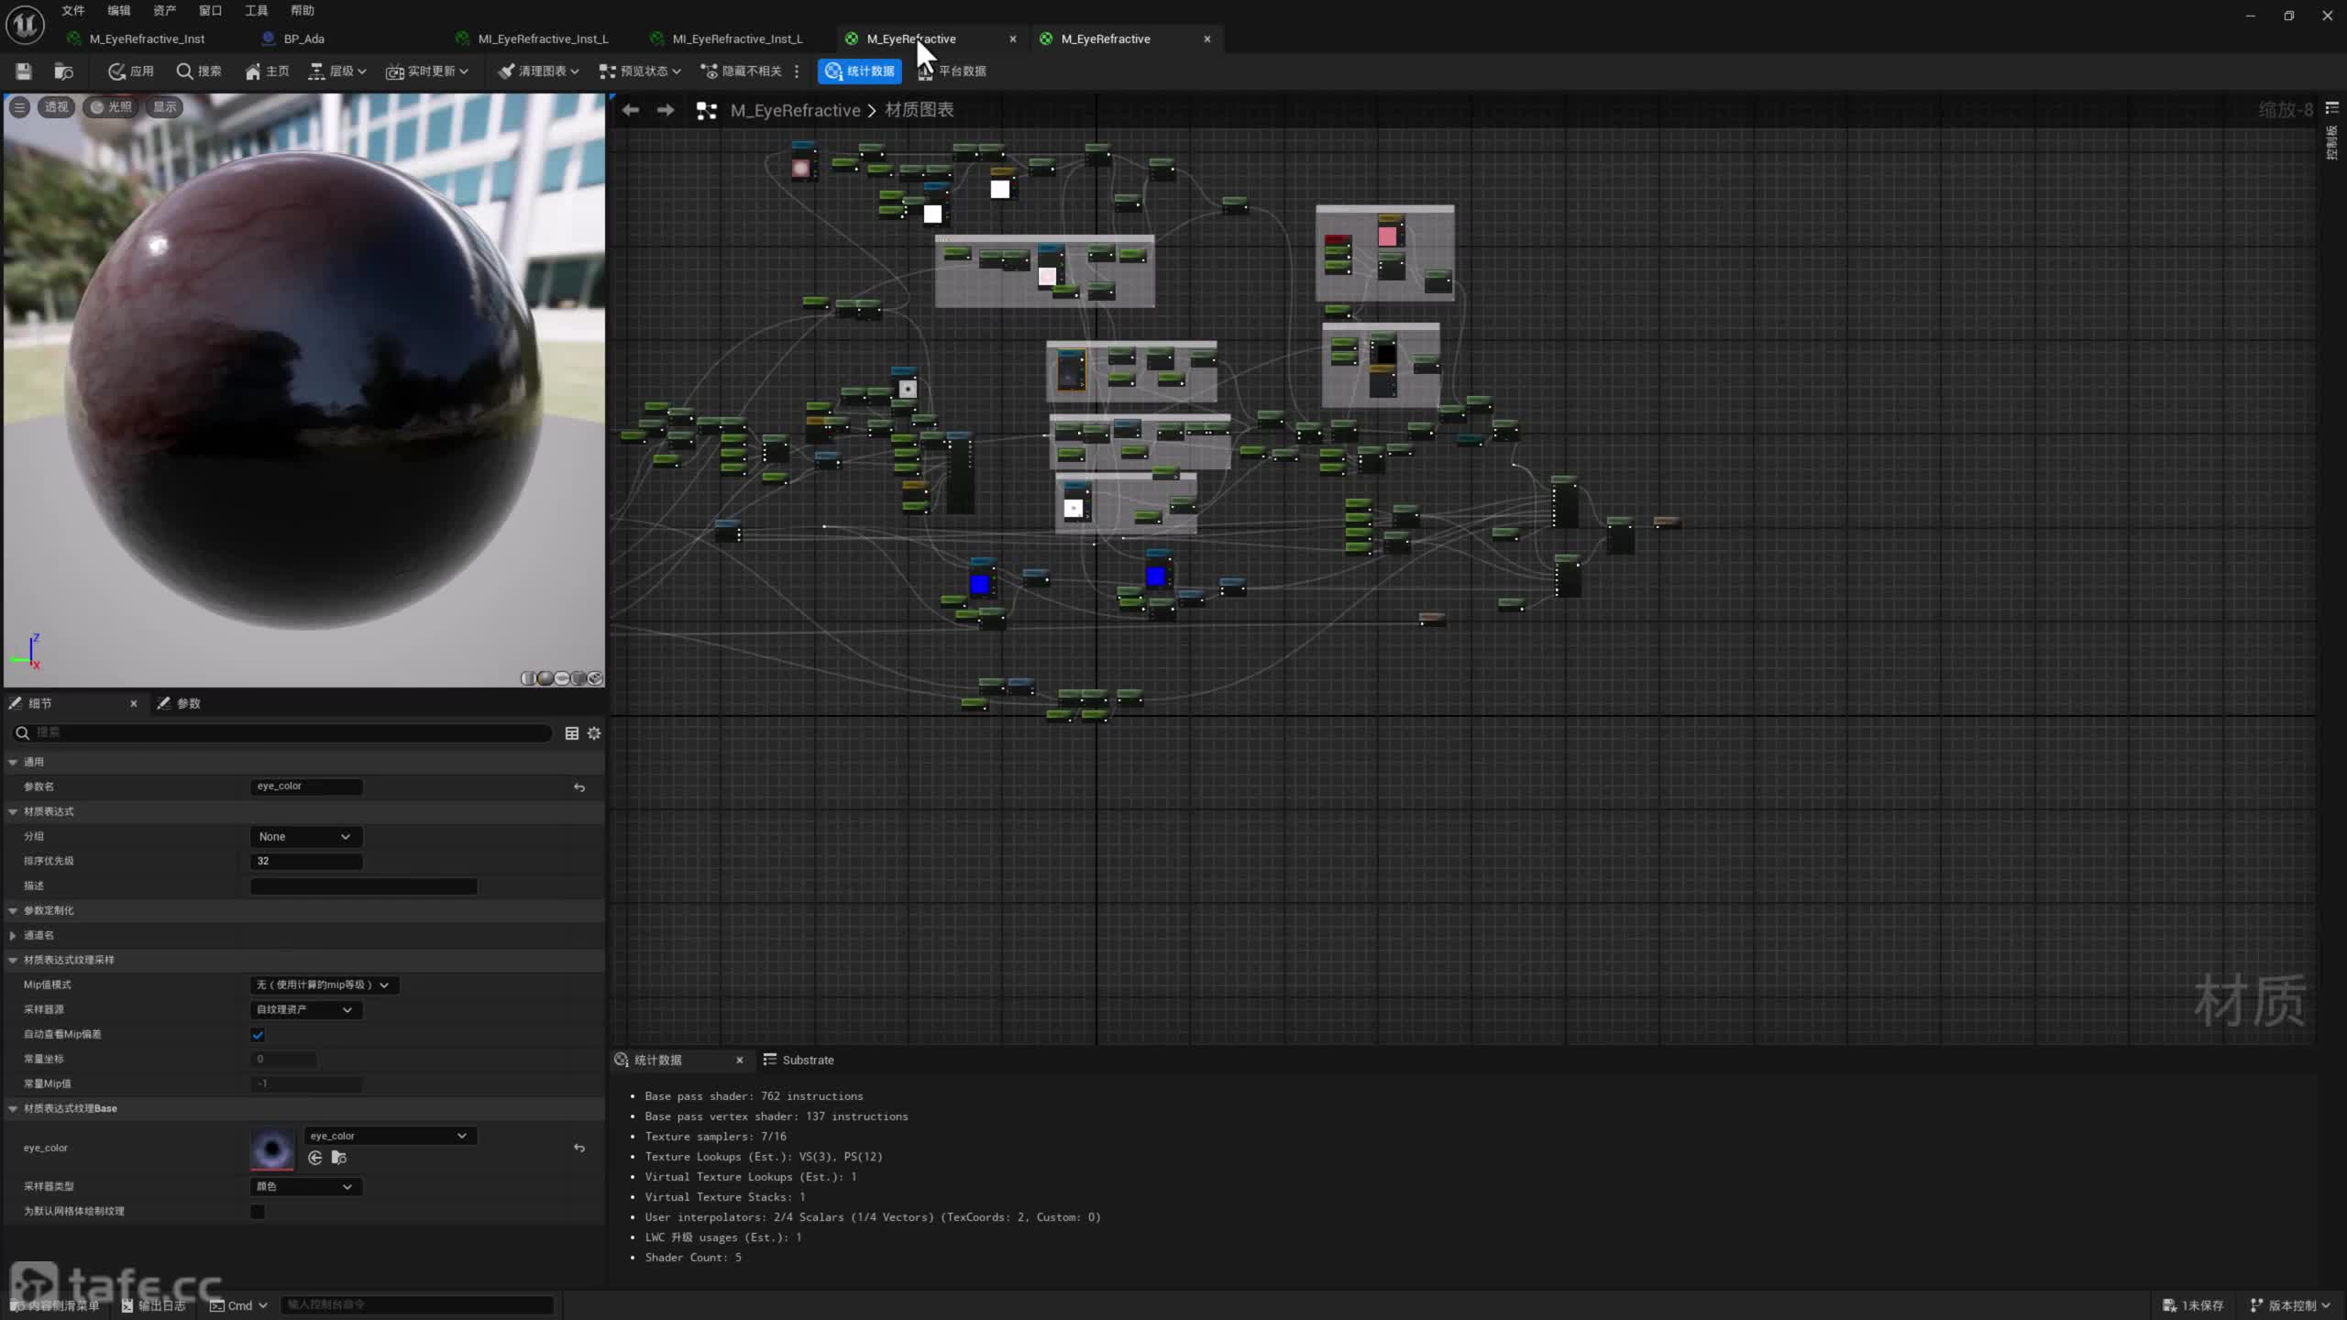Open the 实时更新 live update dropdown
The height and width of the screenshot is (1320, 2347).
[x=427, y=71]
